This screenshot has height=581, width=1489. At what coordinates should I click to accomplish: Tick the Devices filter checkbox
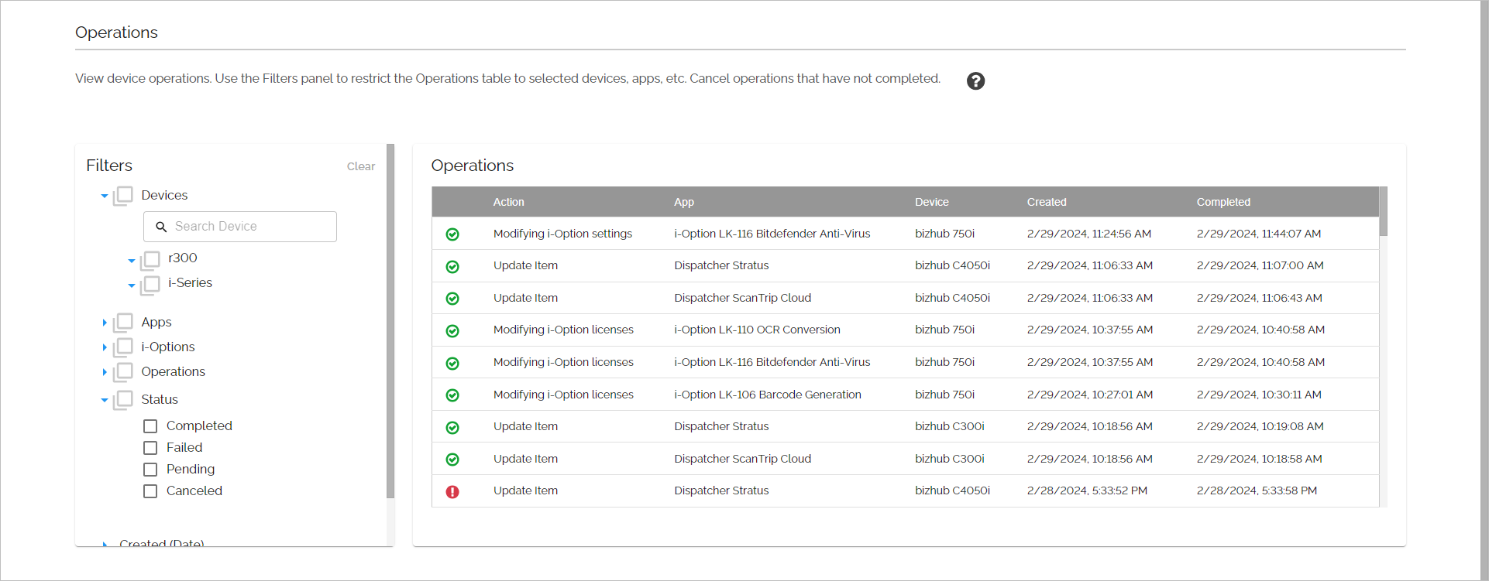point(123,195)
